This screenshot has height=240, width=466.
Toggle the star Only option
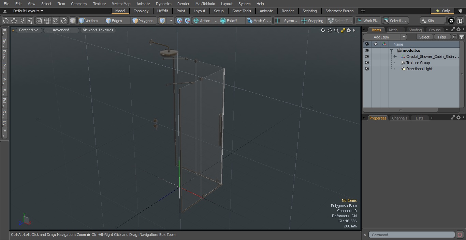[x=443, y=11]
